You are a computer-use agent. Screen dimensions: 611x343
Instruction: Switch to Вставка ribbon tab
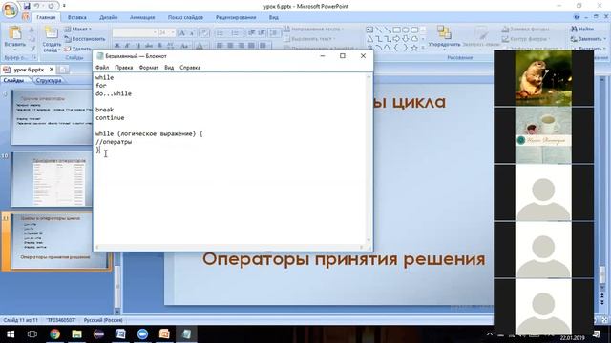[x=76, y=17]
